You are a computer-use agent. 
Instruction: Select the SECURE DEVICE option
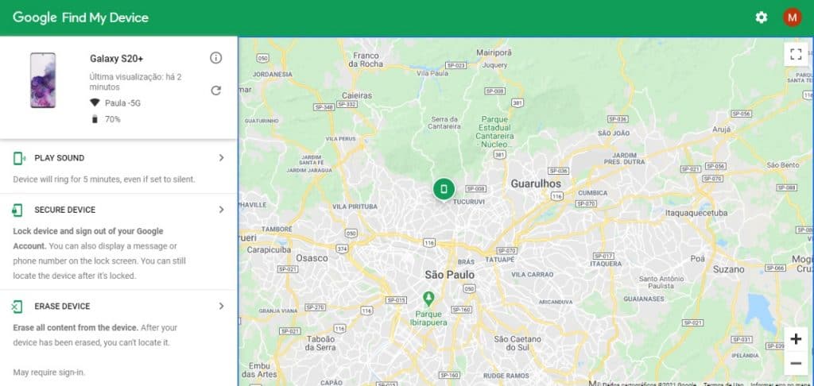pos(64,210)
